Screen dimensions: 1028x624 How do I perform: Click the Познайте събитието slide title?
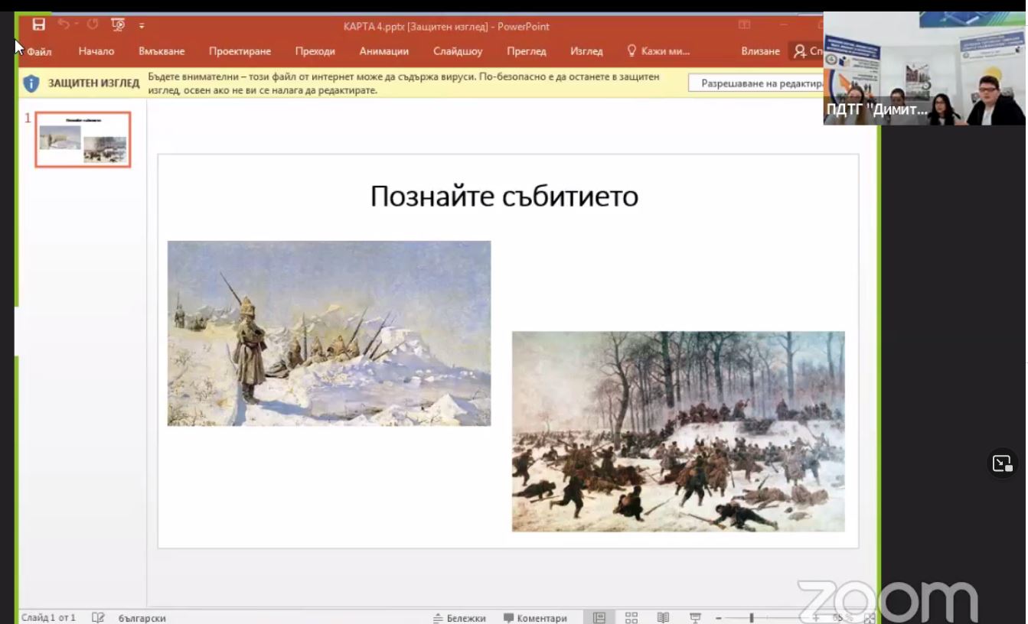pos(504,197)
